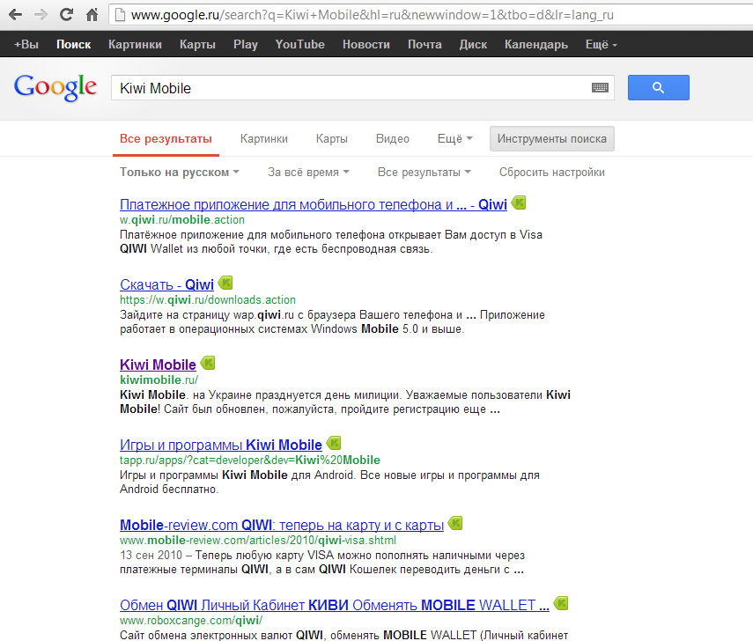Click green badge beside Скачать - Qiwi result
The height and width of the screenshot is (641, 753).
225,283
